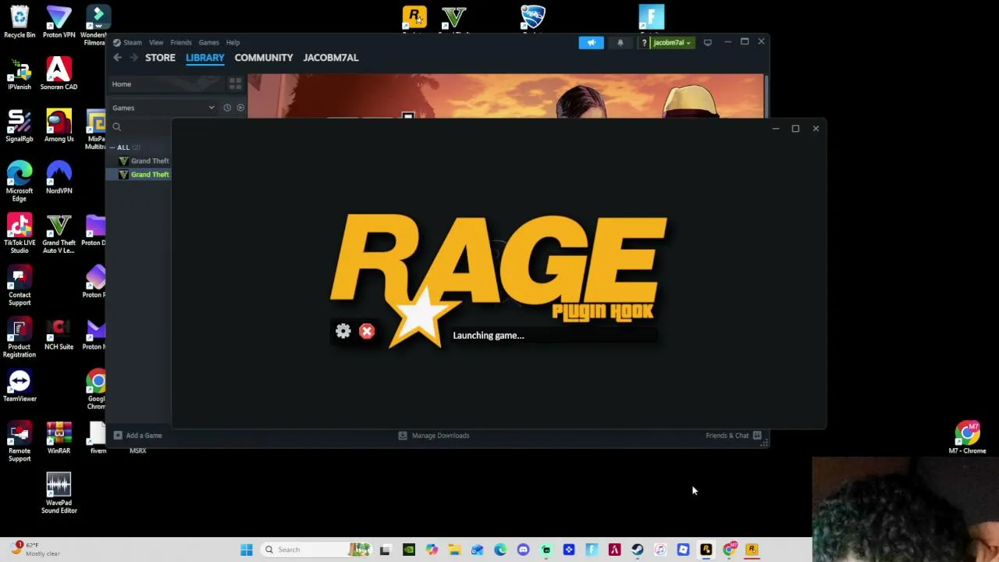Open File Explorer from taskbar
This screenshot has width=999, height=562.
(x=454, y=550)
